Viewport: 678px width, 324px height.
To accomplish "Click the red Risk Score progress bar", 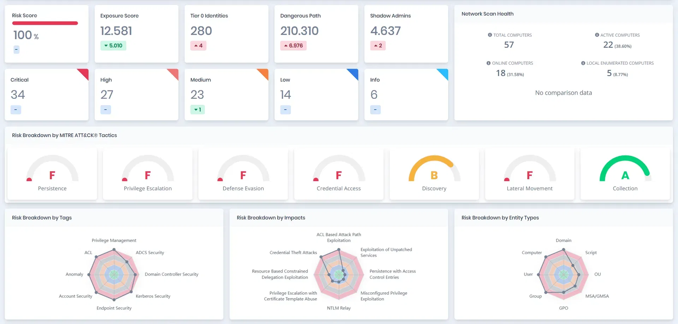I will pos(45,23).
